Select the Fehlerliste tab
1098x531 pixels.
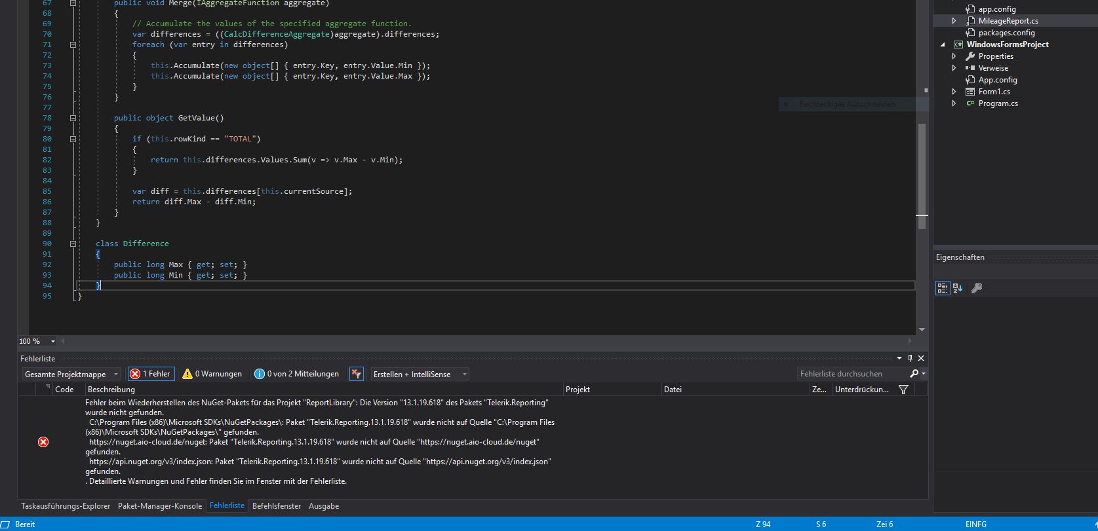[x=227, y=506]
